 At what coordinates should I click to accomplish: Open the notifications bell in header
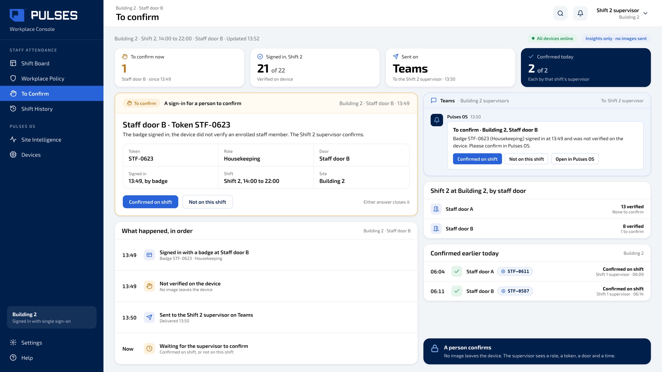pos(580,13)
